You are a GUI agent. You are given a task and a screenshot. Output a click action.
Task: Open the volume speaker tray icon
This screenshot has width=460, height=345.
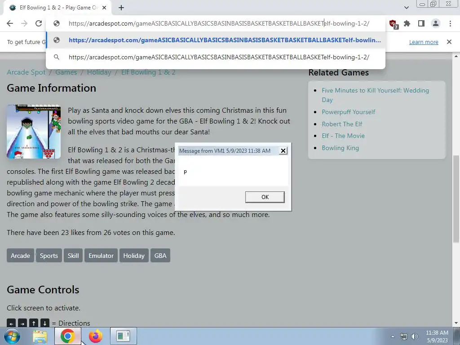tap(415, 336)
